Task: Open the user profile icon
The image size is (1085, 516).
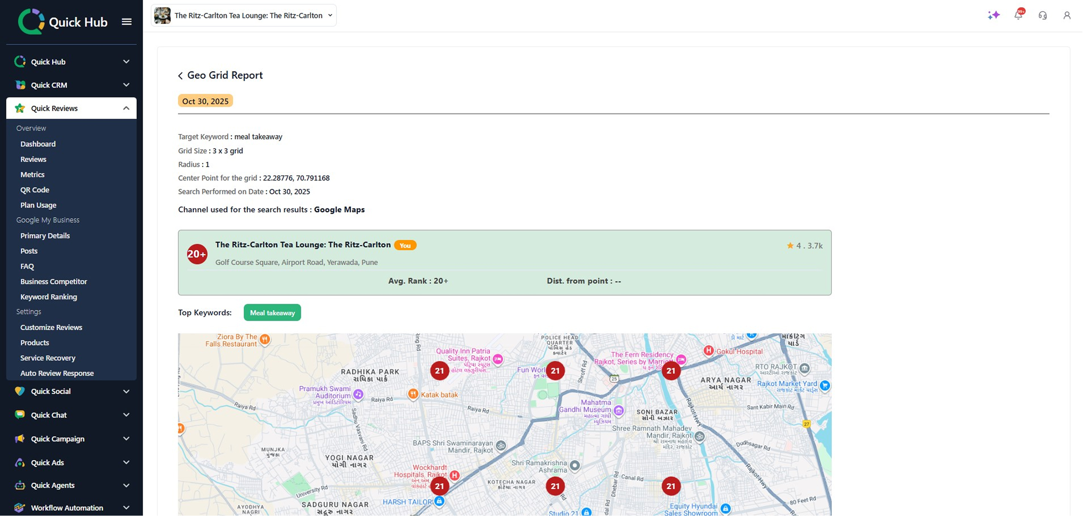Action: click(x=1066, y=15)
